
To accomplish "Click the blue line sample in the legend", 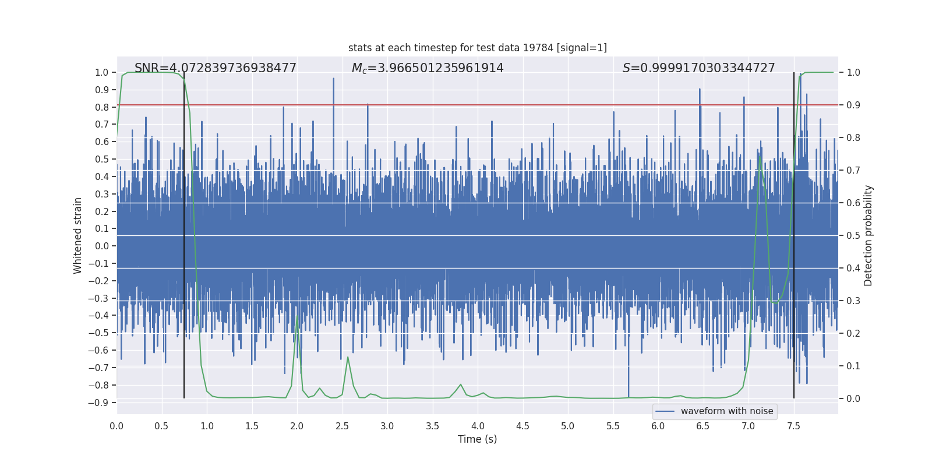I will [665, 411].
